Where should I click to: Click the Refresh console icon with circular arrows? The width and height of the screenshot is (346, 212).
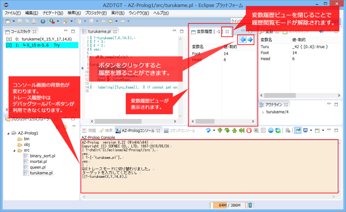tap(278, 130)
